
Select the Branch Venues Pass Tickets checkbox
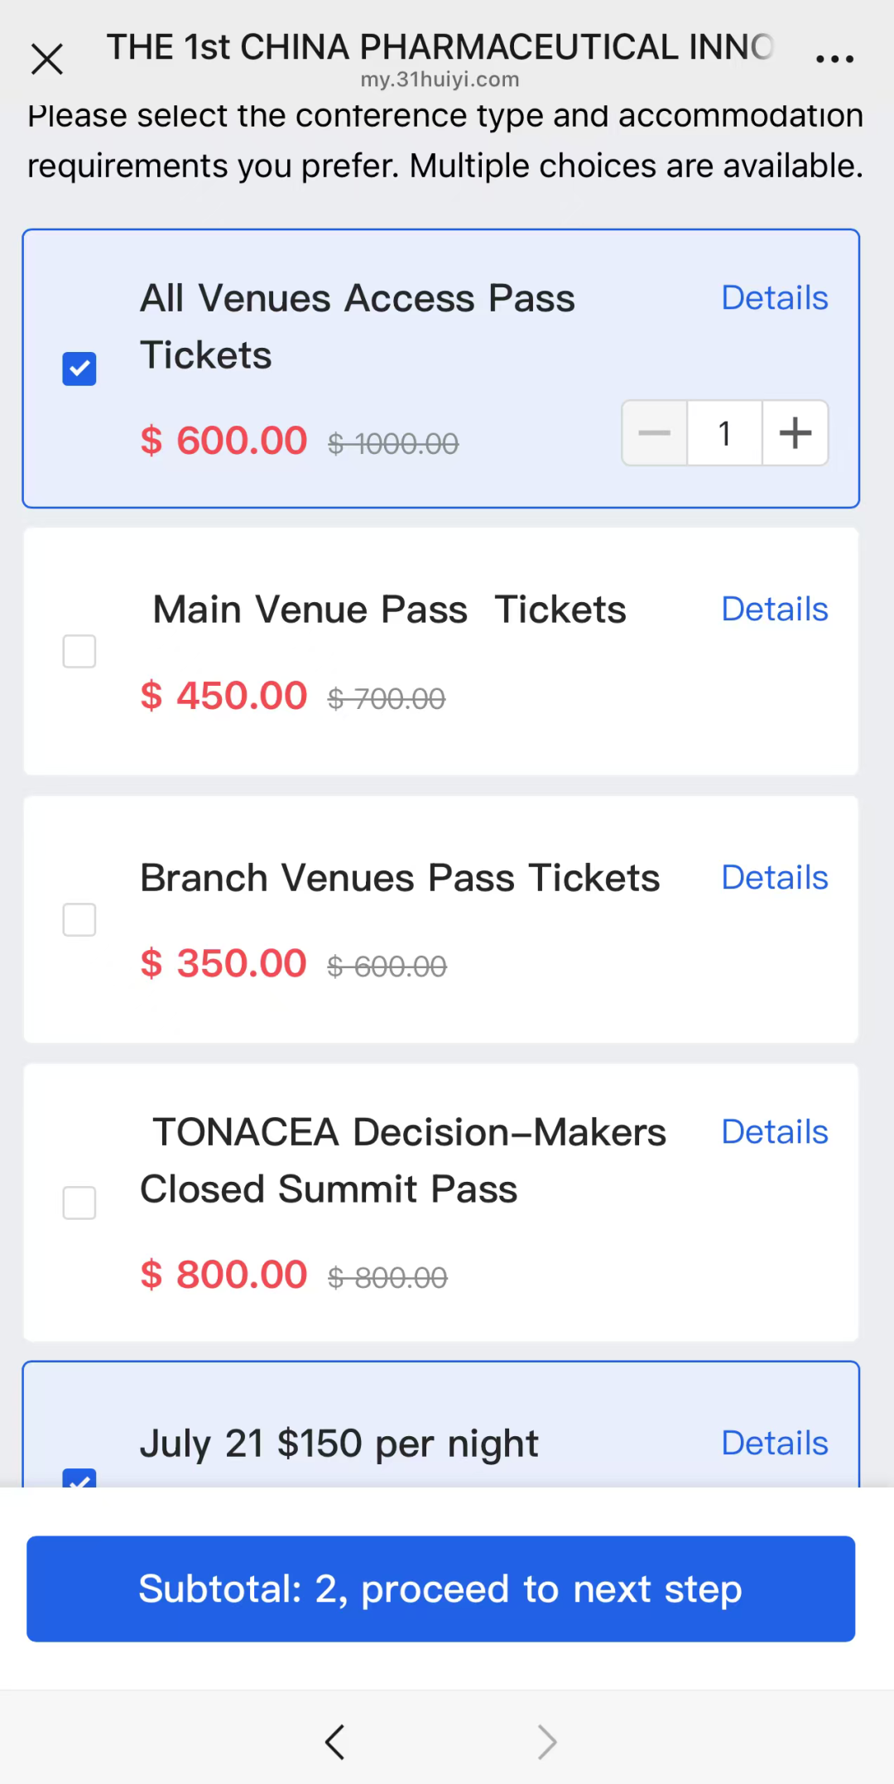click(79, 919)
